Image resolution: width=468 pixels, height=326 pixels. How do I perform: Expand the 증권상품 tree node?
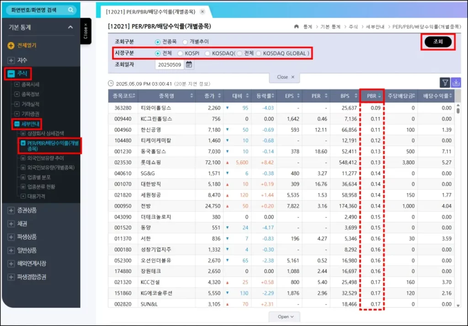11,210
